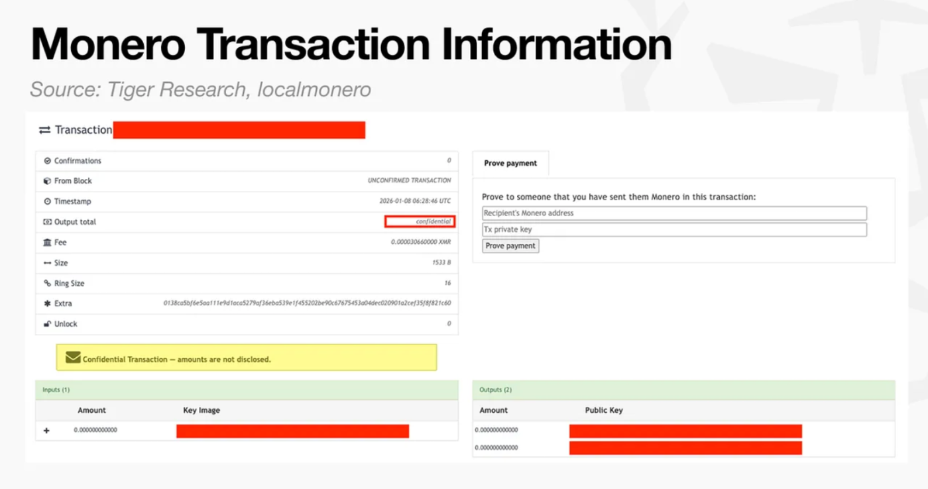Viewport: 928px width, 489px height.
Task: Select the 'Confirmations' row label
Action: click(78, 161)
